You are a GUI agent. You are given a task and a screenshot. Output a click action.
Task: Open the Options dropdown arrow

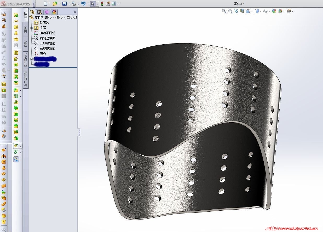pyautogui.click(x=119, y=4)
